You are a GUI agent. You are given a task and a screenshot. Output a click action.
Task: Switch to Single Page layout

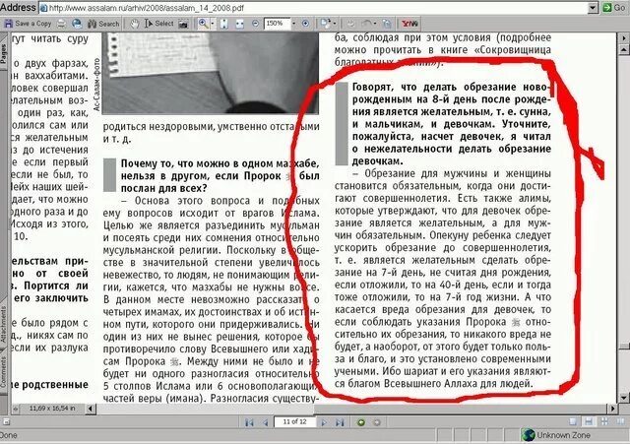573,421
